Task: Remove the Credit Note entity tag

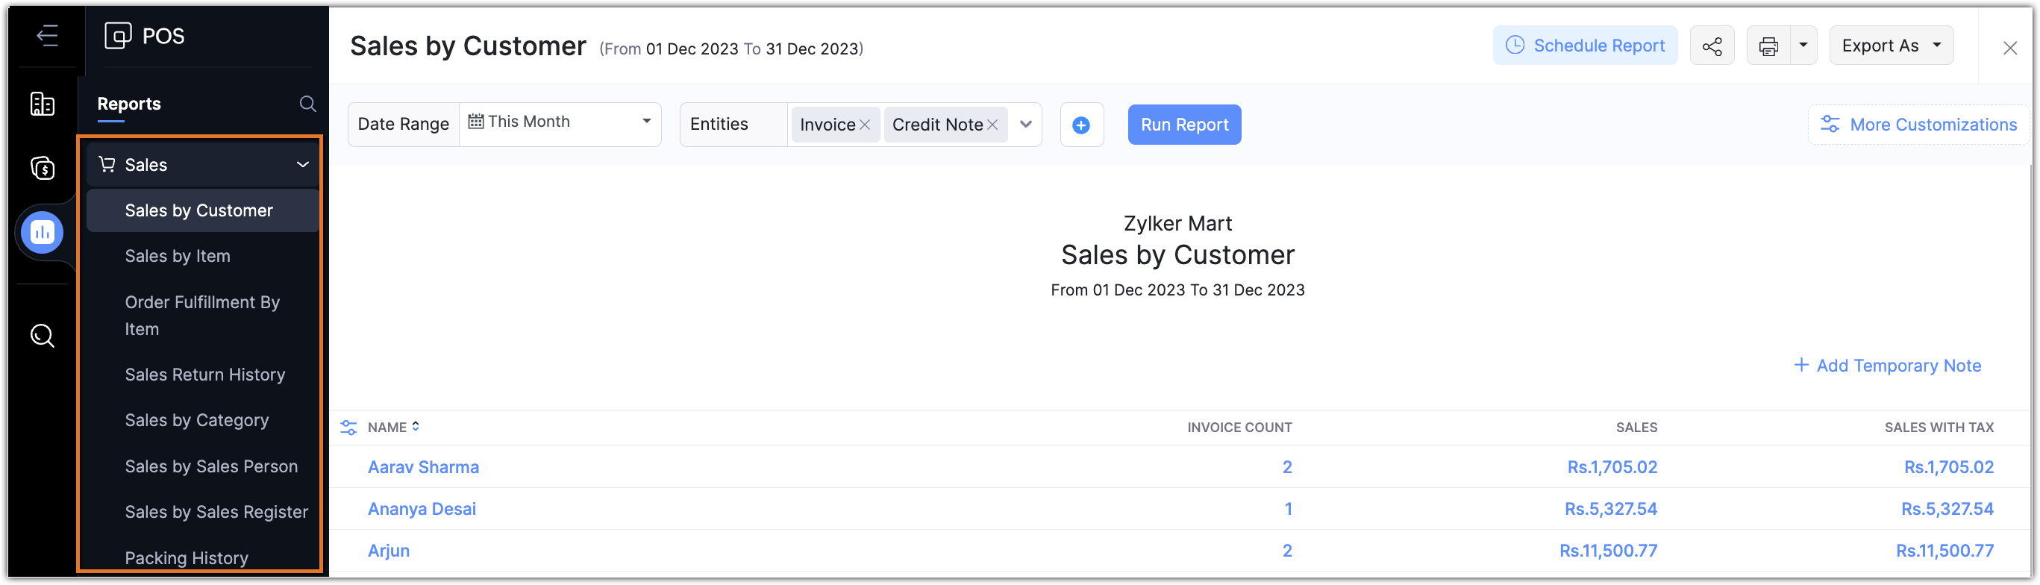Action: [x=992, y=125]
